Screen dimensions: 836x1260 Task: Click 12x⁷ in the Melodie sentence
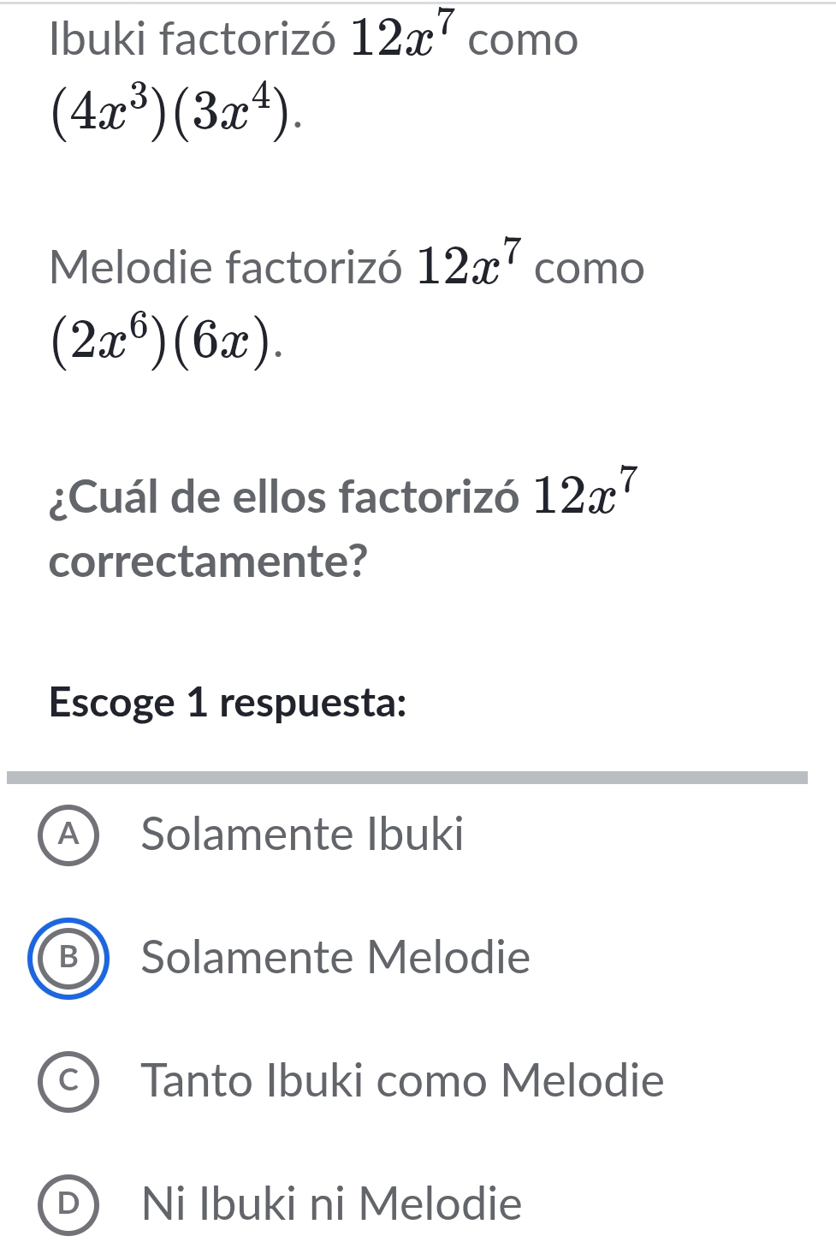469,264
